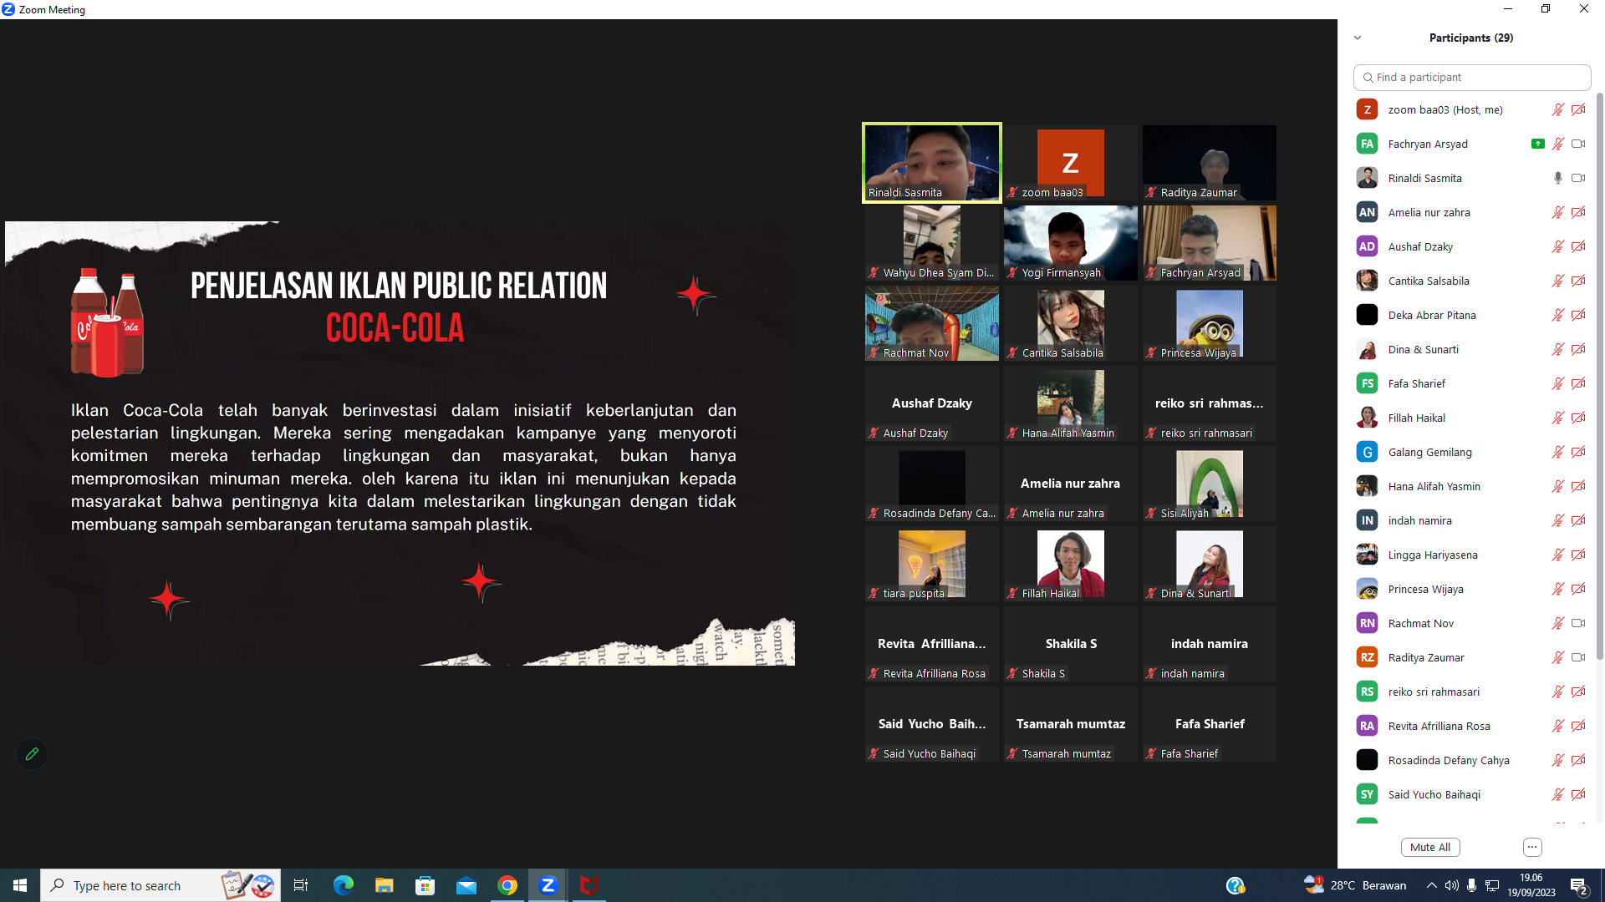Viewport: 1605px width, 902px height.
Task: Toggle Lingga Hariyasena's video in participants list
Action: coord(1578,555)
